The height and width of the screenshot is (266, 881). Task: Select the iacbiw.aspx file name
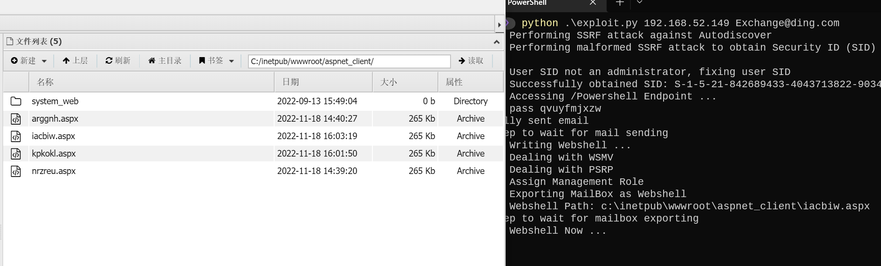click(53, 136)
